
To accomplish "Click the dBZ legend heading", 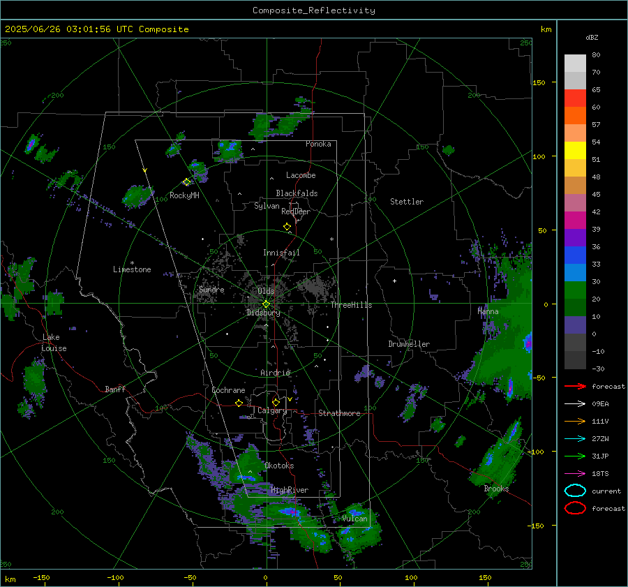I will 592,37.
